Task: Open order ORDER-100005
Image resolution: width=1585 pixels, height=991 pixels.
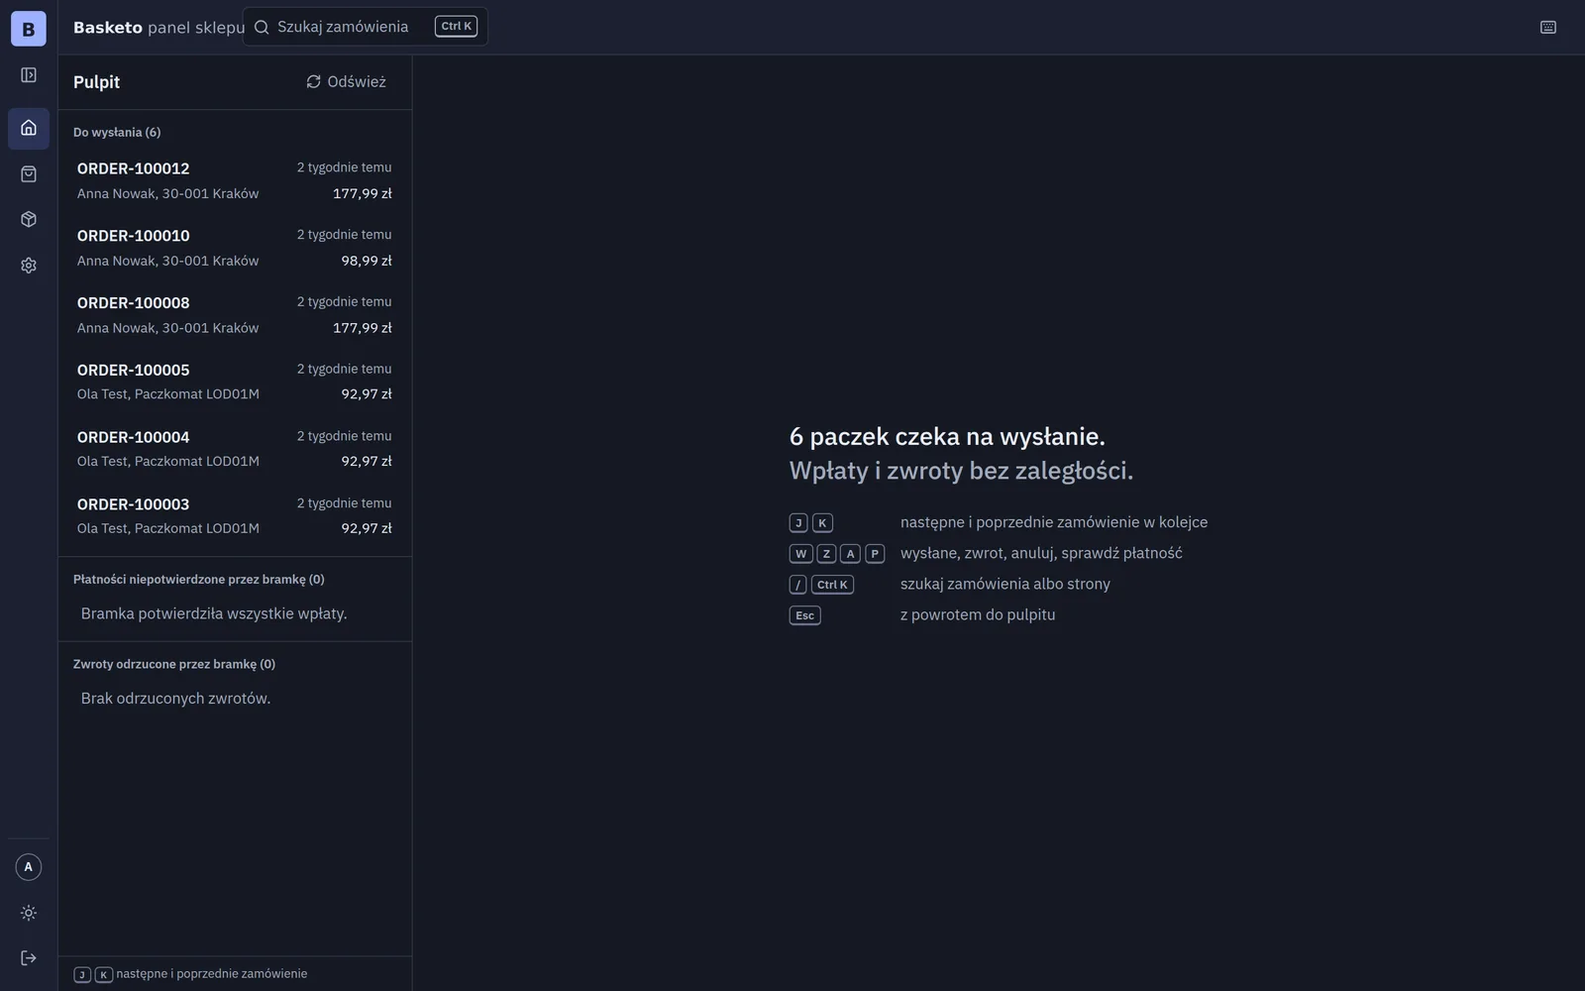Action: tap(235, 382)
